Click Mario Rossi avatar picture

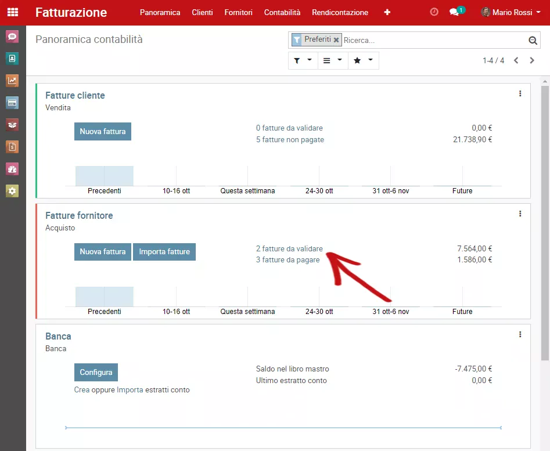click(486, 12)
